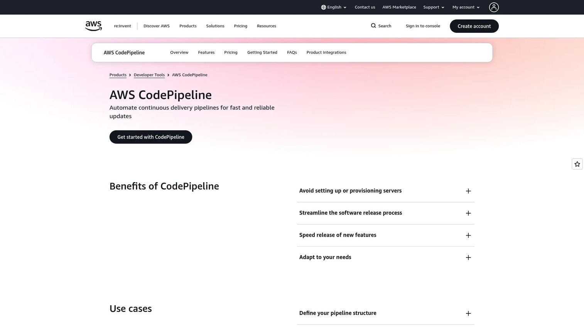Click the Benefits of CodePipeline heading
The height and width of the screenshot is (328, 584).
164,186
